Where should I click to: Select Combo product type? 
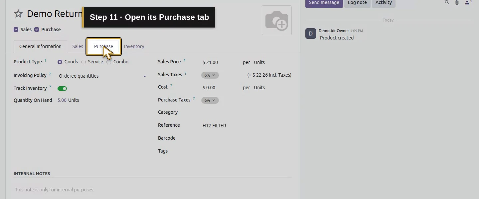[x=109, y=62]
